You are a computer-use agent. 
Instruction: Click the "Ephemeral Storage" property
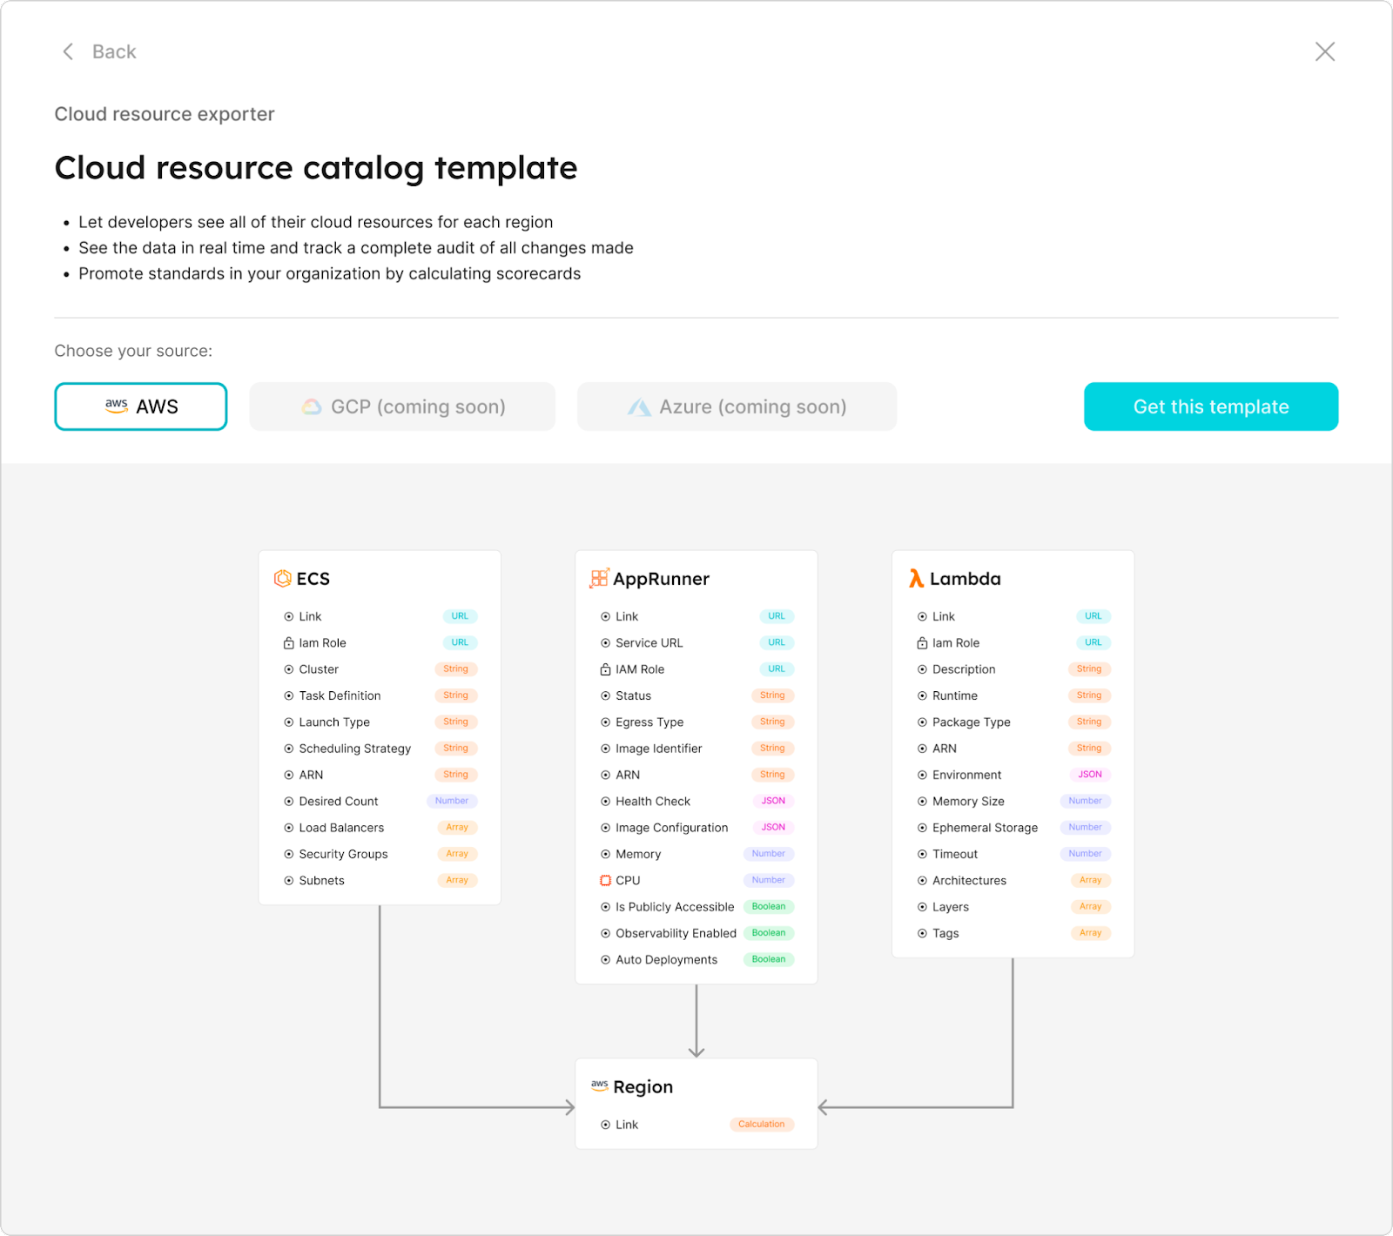pos(985,828)
